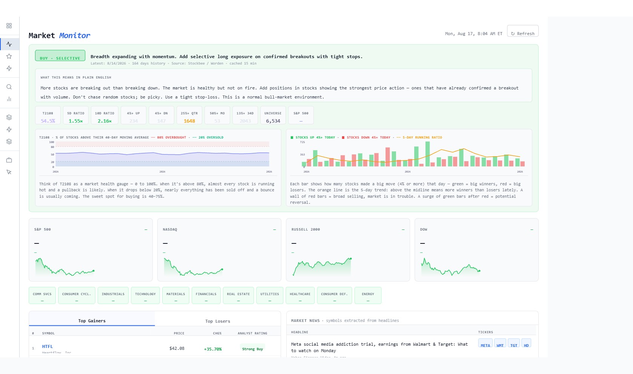The height and width of the screenshot is (374, 633).
Task: Click the DOW index chart card
Action: (476, 250)
